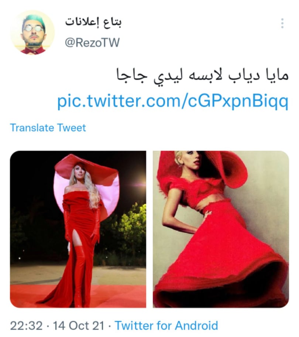Click the tweet posting time and date
This screenshot has width=299, height=337.
pos(57,326)
